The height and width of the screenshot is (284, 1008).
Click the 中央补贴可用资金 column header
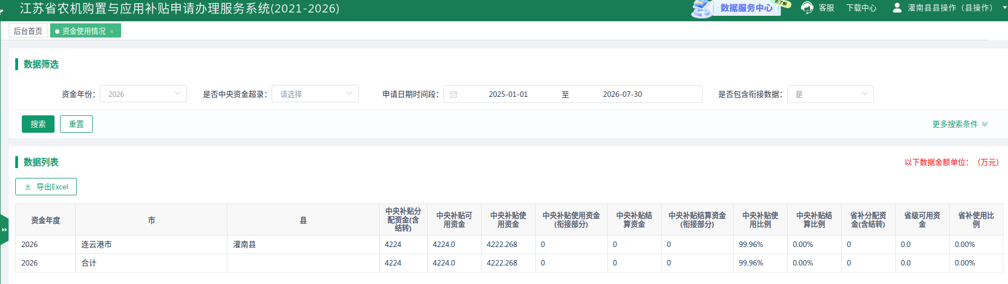click(x=454, y=220)
